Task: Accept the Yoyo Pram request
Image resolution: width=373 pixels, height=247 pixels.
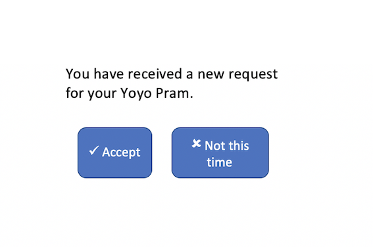Action: pos(114,152)
